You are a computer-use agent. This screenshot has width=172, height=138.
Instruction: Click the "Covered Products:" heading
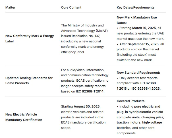tap(131, 101)
